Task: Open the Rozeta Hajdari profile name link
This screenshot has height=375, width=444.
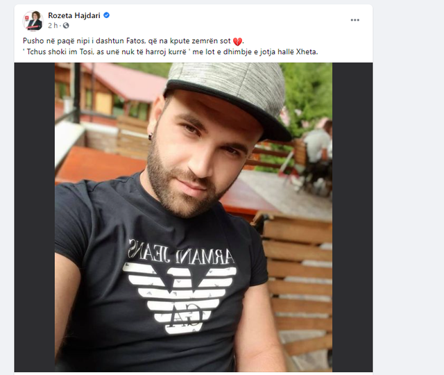Action: [74, 15]
